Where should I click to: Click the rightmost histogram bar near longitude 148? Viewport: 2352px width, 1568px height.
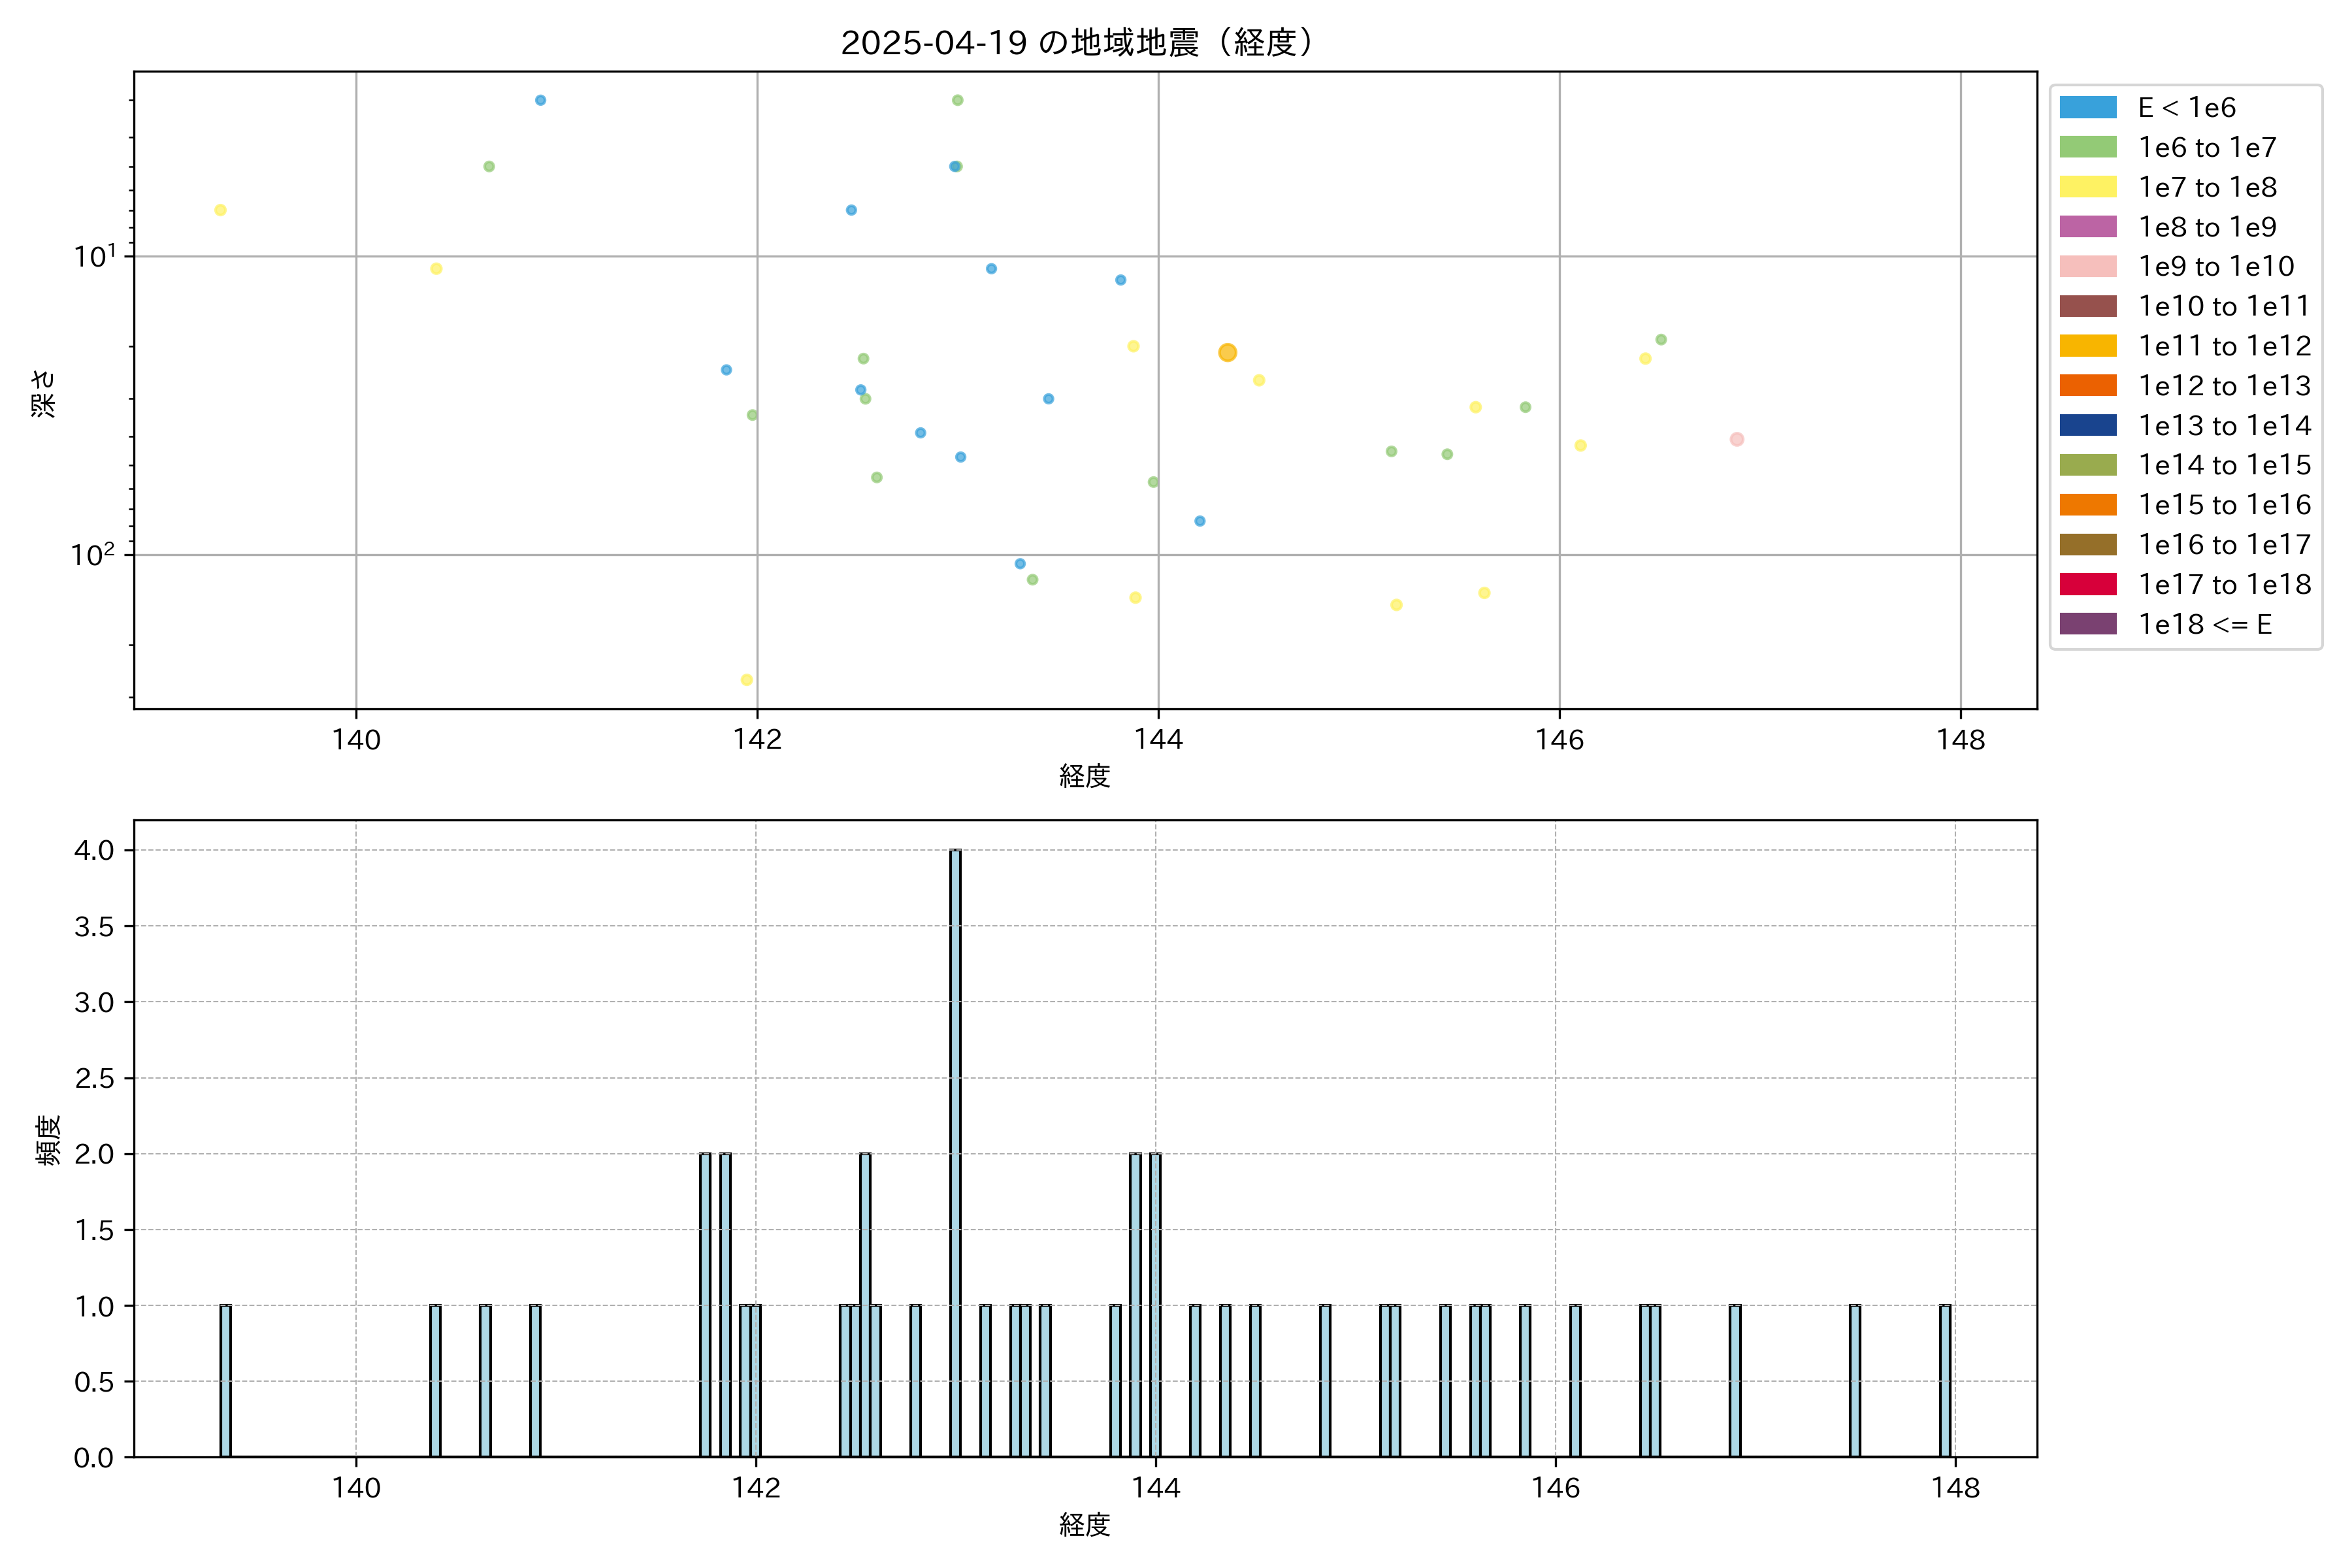(1944, 1380)
